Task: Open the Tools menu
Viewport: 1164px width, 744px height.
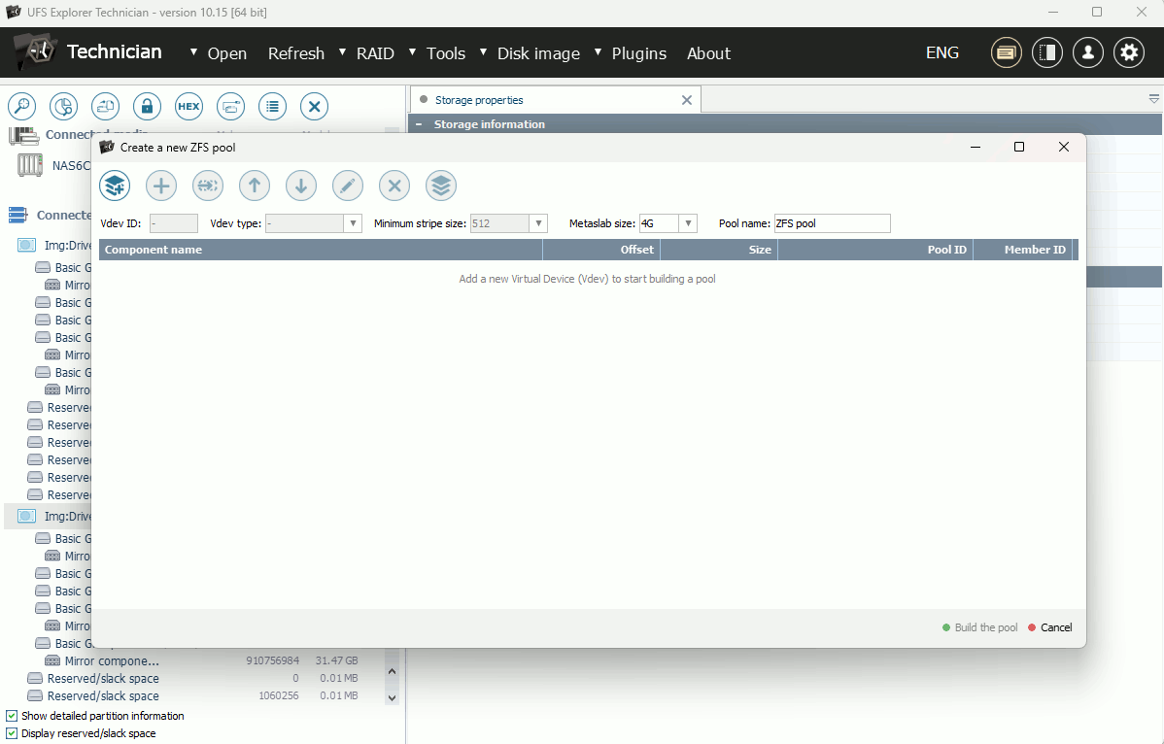Action: pos(446,53)
